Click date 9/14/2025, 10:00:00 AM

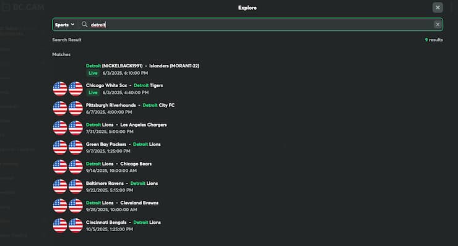[111, 171]
